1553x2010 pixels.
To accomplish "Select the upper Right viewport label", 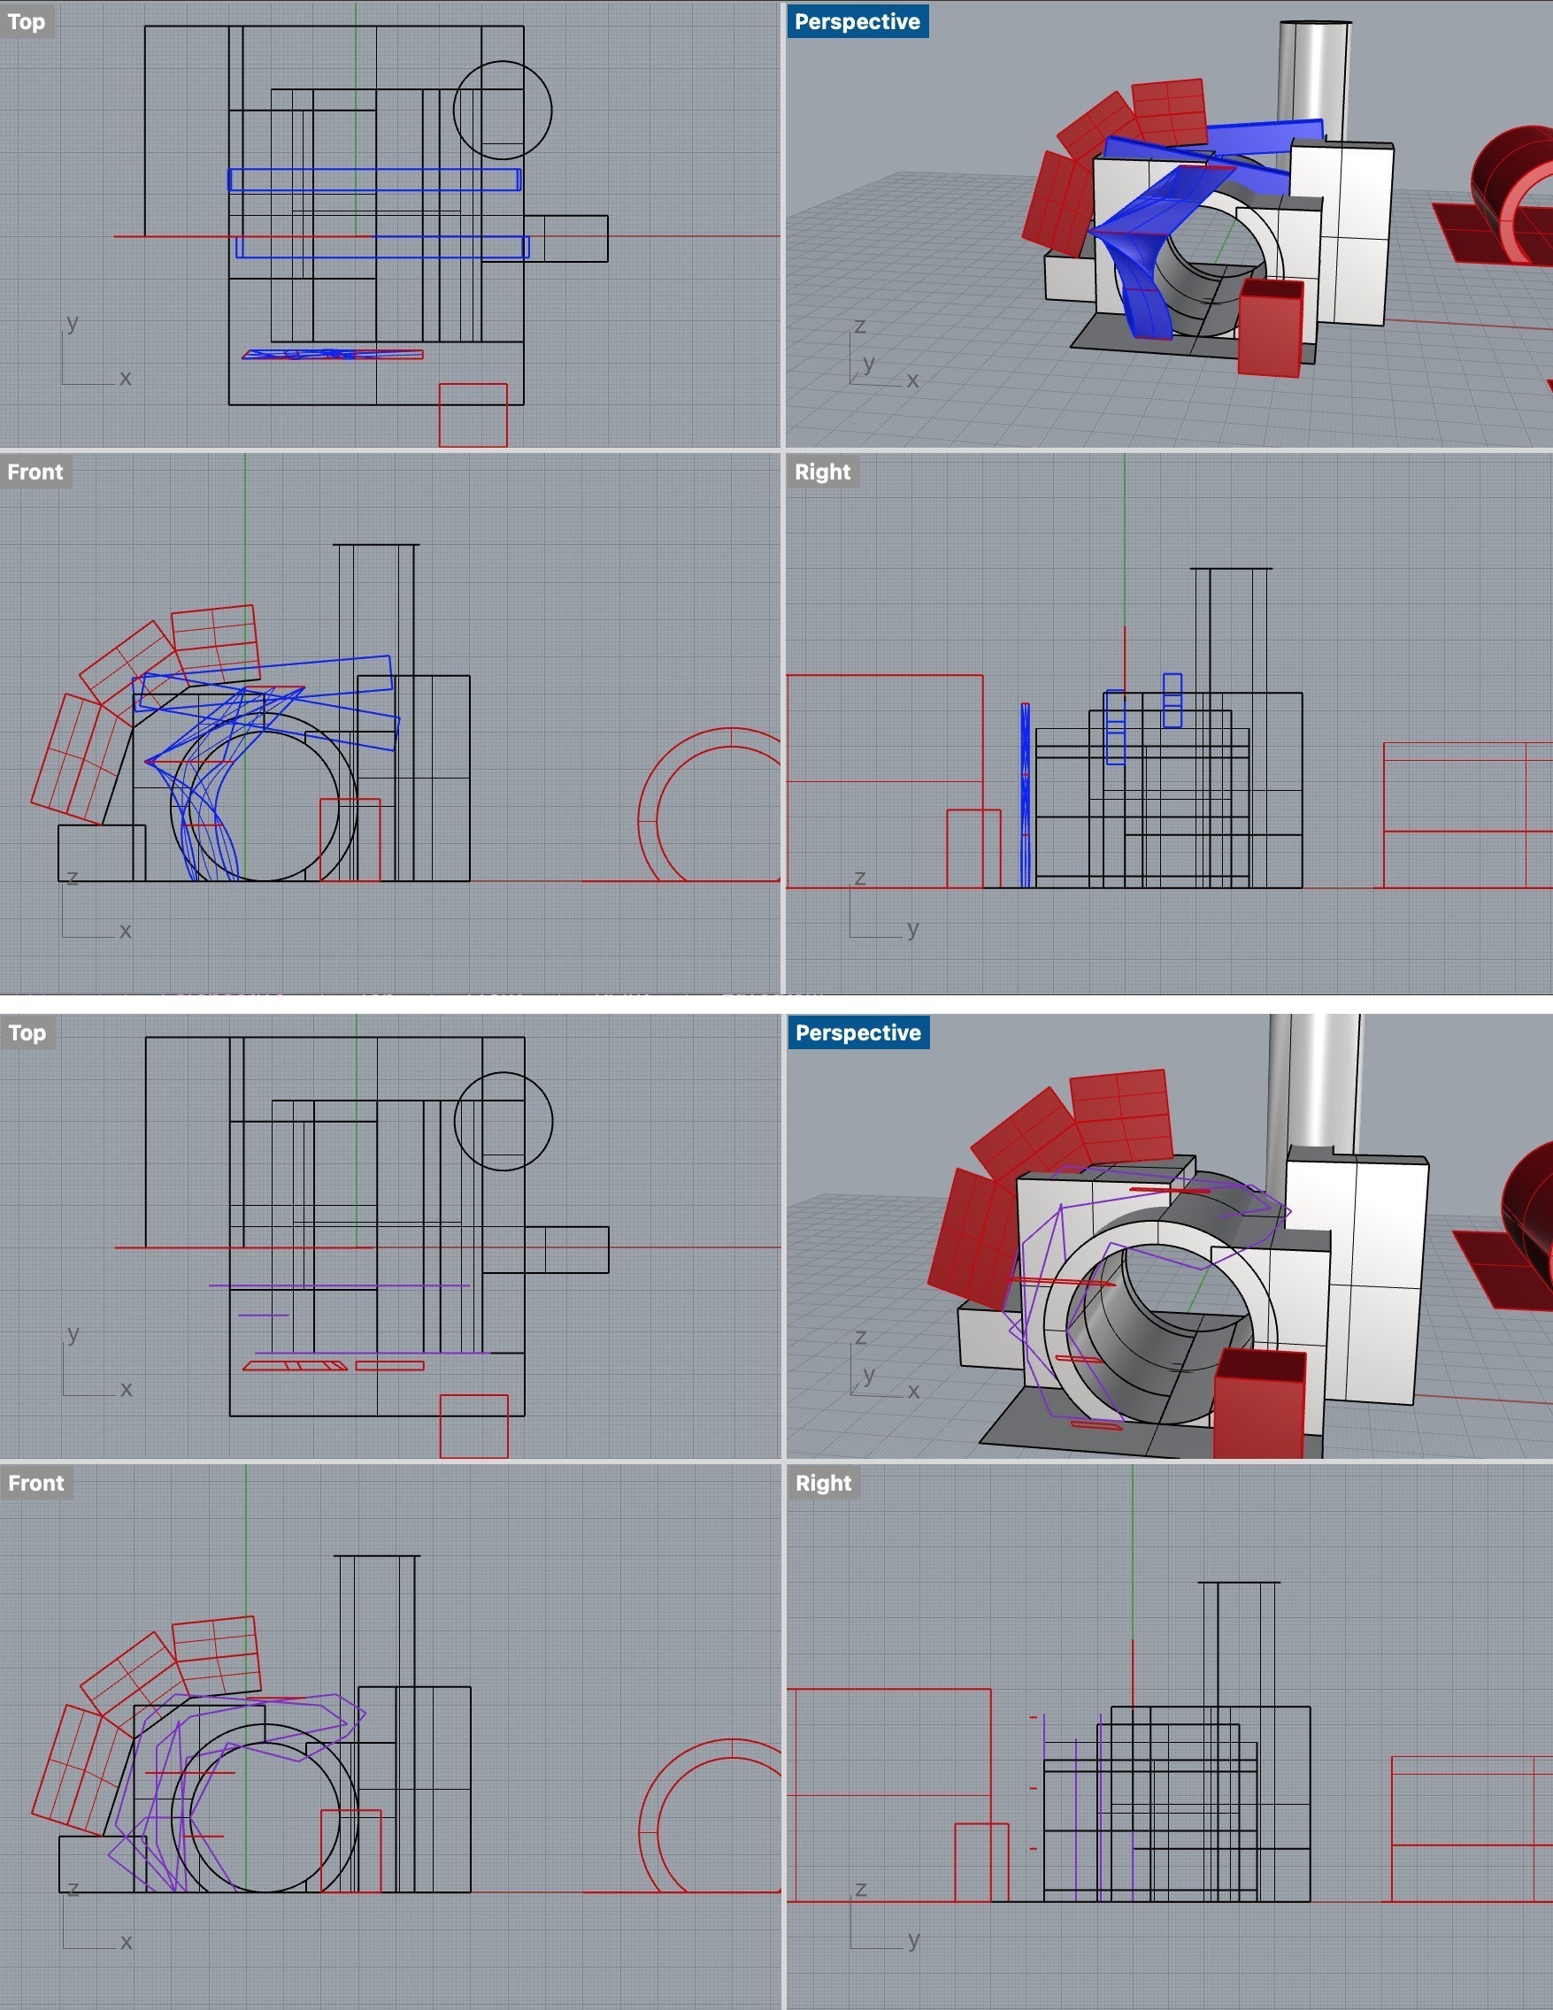I will point(823,472).
